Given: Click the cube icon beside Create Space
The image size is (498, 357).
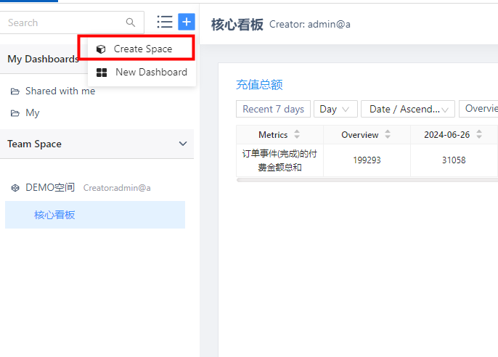Looking at the screenshot, I should [102, 49].
